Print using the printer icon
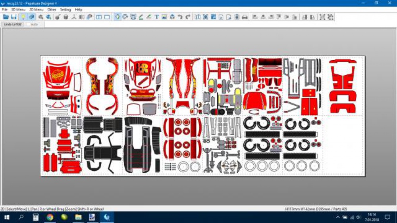The width and height of the screenshot is (397, 223). tap(245, 17)
